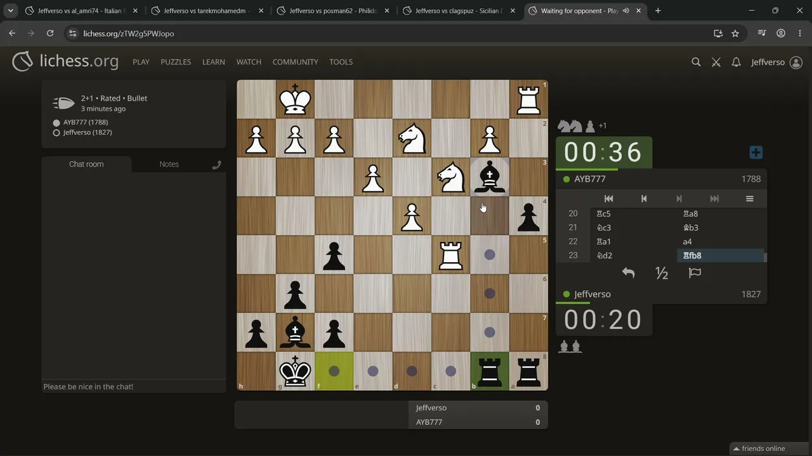Click the black rook on green square
This screenshot has width=812, height=456.
489,371
